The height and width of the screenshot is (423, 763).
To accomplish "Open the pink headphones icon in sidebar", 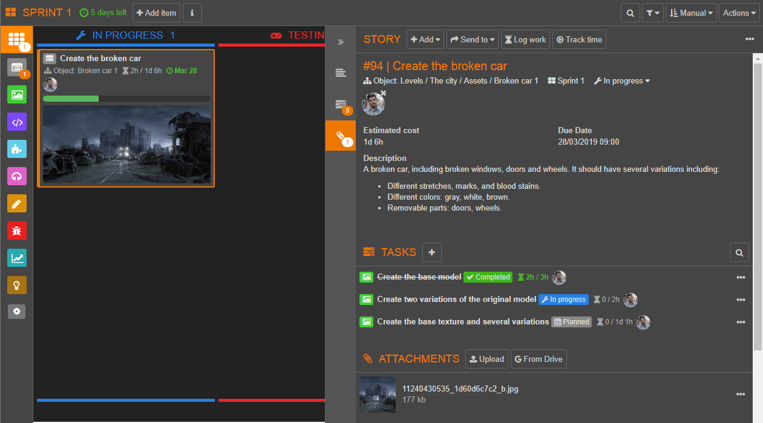I will (x=17, y=176).
